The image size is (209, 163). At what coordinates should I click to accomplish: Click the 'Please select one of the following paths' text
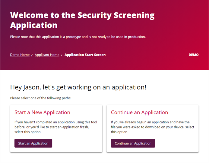coord(41,98)
